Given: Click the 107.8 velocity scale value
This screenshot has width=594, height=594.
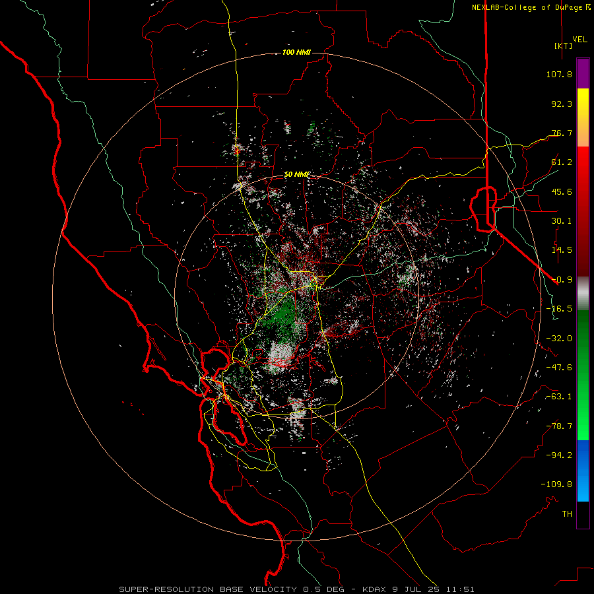Looking at the screenshot, I should 559,74.
